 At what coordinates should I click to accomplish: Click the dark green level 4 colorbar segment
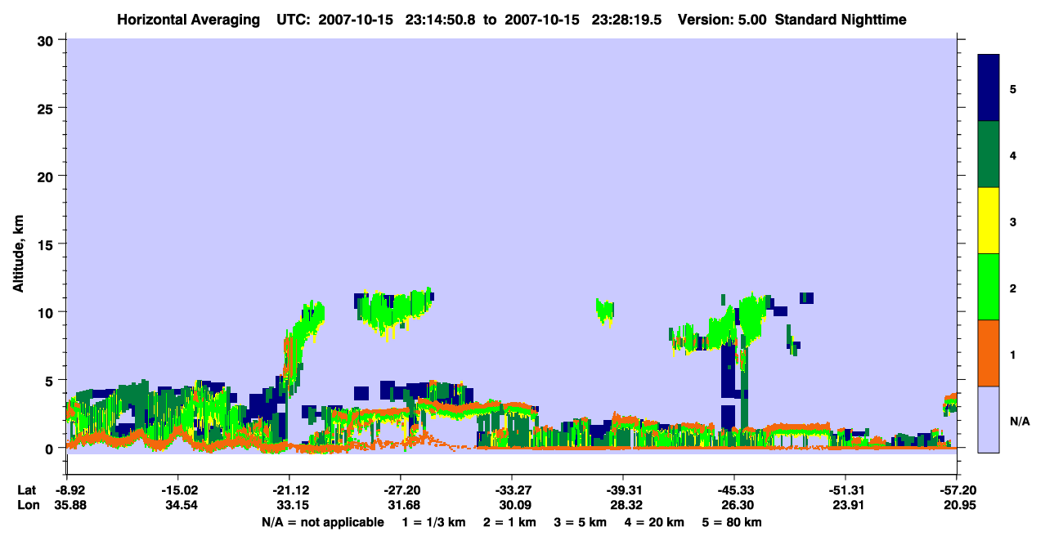(989, 154)
